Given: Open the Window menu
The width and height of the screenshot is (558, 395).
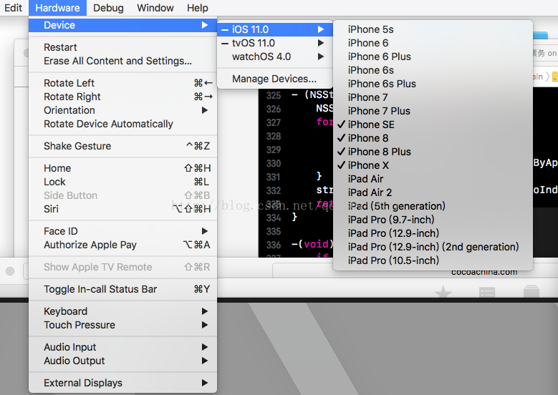Looking at the screenshot, I should point(155,8).
